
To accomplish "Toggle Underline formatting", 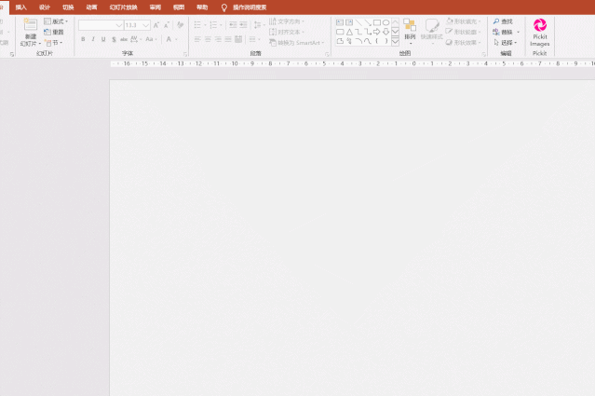I will tap(103, 39).
